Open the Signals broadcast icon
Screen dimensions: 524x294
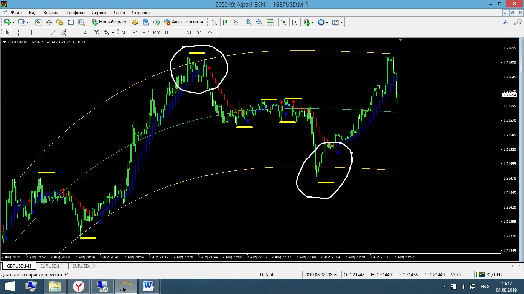point(157,22)
